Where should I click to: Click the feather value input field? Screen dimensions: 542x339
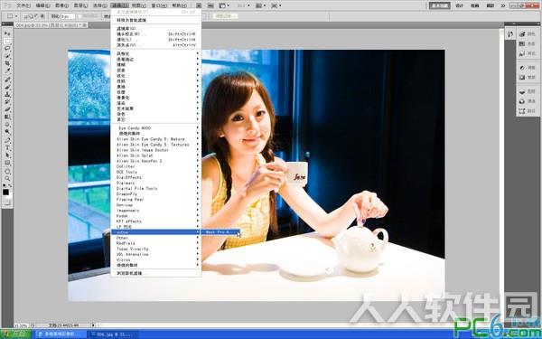point(68,16)
